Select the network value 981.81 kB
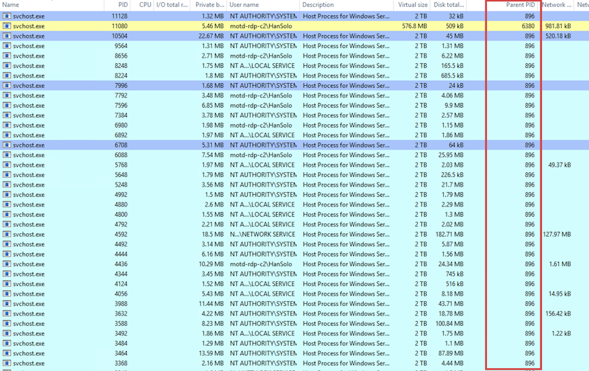 557,26
